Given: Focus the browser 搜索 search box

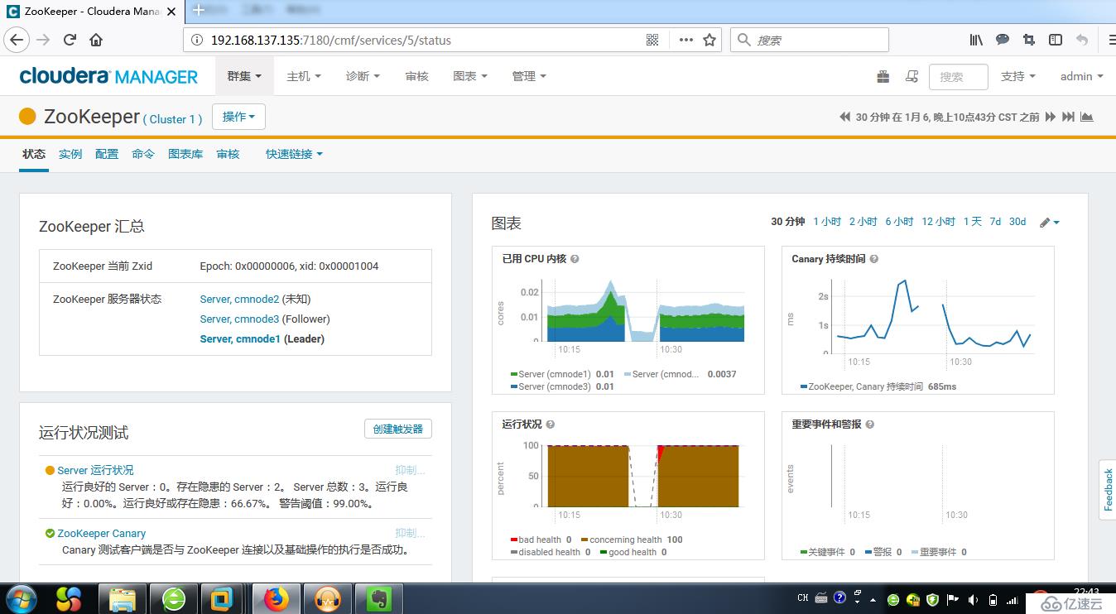Looking at the screenshot, I should (x=809, y=40).
